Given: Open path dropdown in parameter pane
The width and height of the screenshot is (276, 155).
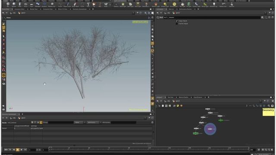Looking at the screenshot, I should [x=265, y=13].
